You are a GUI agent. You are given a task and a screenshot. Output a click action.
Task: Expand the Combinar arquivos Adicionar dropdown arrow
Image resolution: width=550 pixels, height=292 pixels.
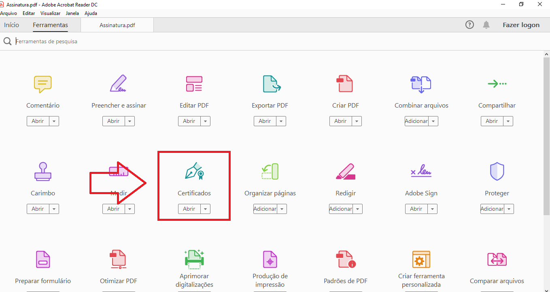coord(433,121)
